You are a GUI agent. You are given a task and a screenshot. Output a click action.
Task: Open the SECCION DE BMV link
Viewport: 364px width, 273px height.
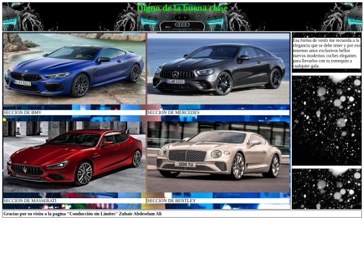(22, 113)
